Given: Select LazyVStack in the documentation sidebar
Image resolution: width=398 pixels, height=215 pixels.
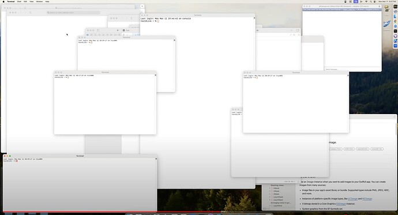Looking at the screenshot, I should [x=278, y=200].
